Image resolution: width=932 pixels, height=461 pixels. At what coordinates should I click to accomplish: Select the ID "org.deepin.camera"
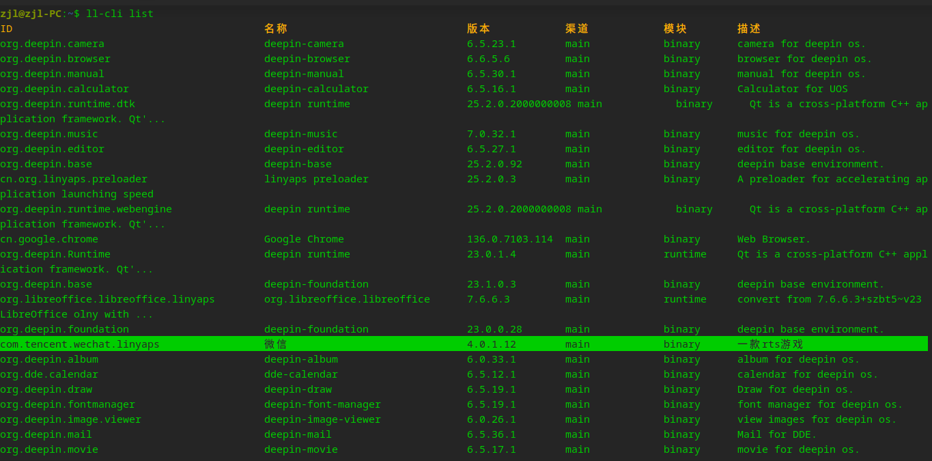(x=52, y=44)
